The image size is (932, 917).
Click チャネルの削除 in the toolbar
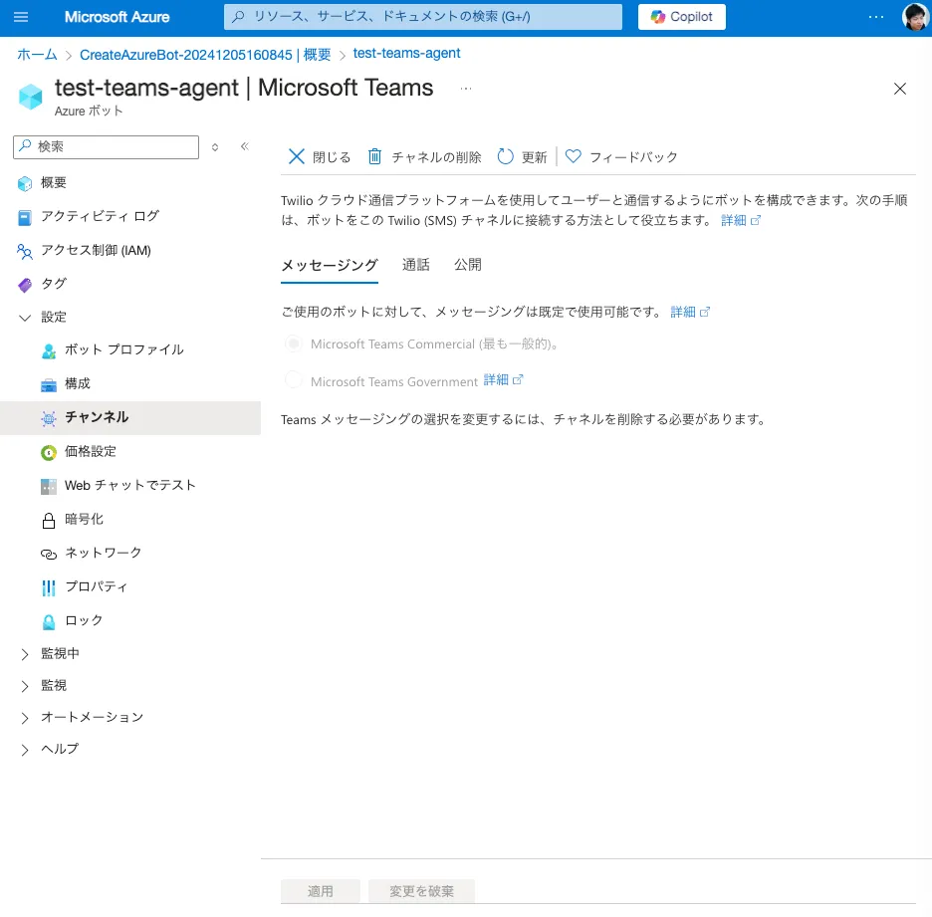424,157
